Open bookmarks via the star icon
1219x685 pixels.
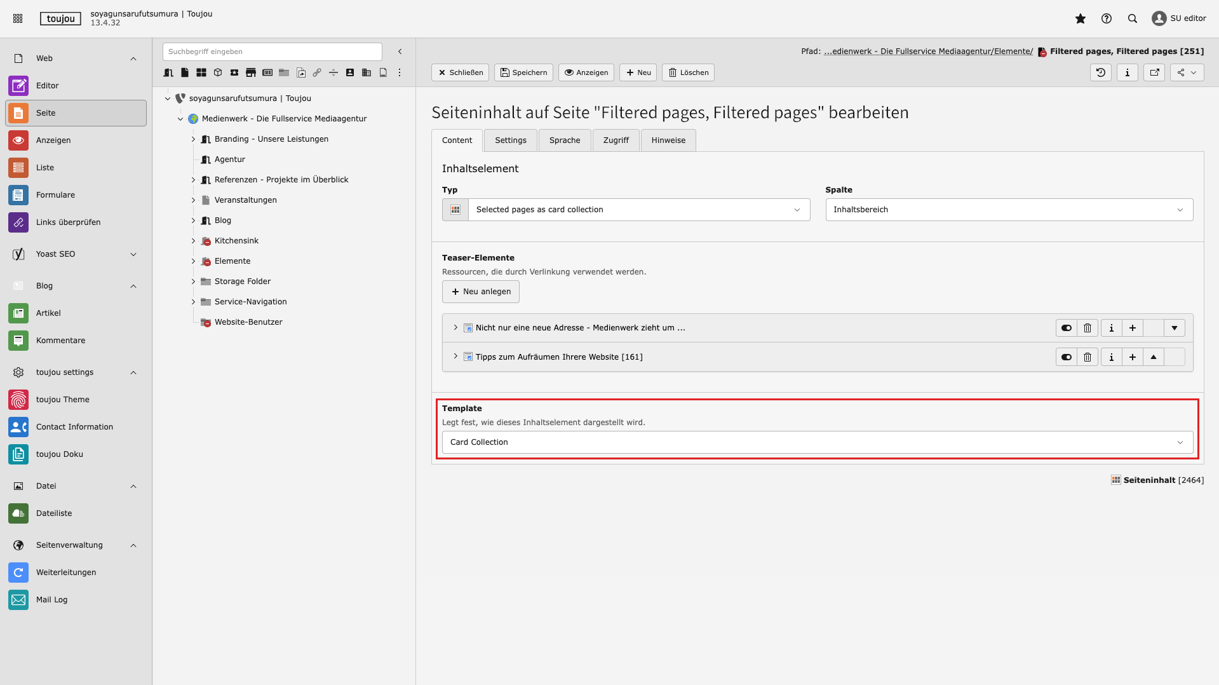pyautogui.click(x=1080, y=18)
